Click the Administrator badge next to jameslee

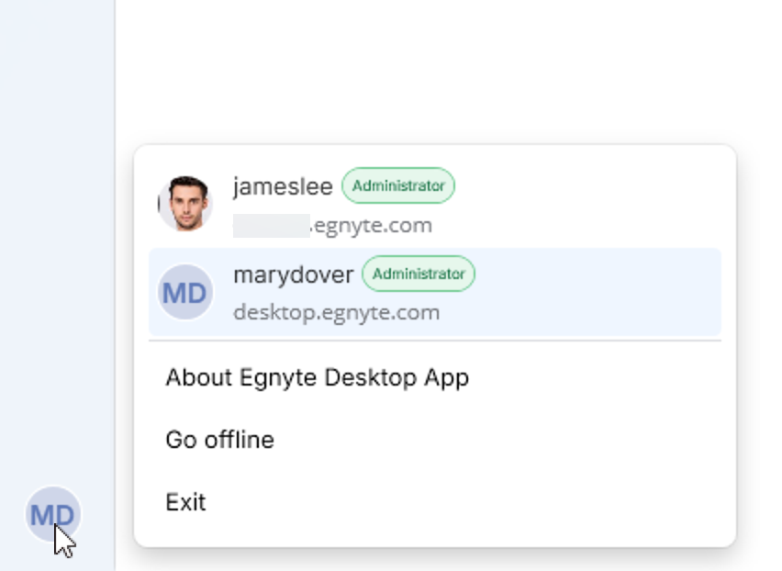pyautogui.click(x=398, y=185)
